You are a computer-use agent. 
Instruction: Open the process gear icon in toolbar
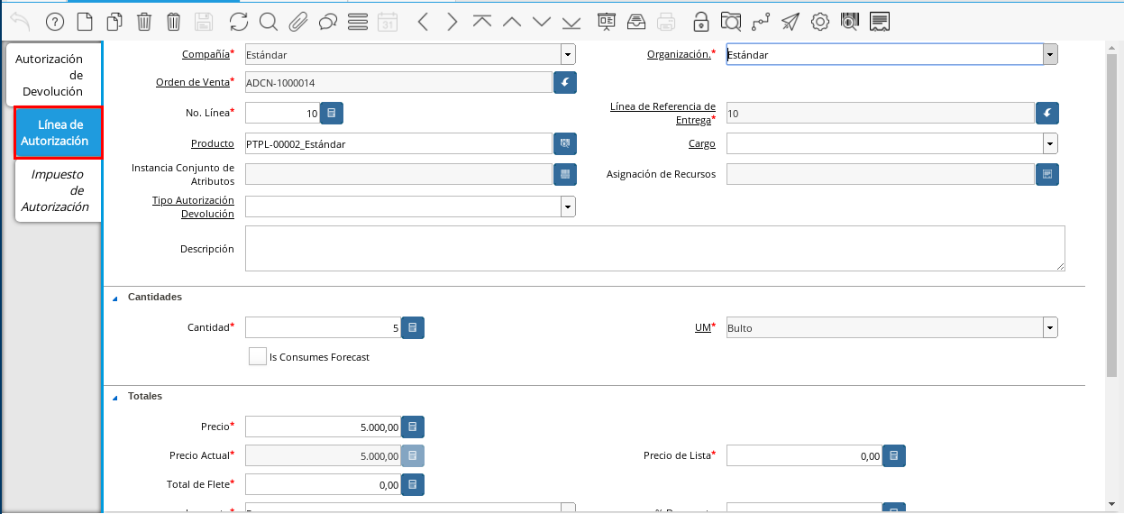pyautogui.click(x=820, y=21)
